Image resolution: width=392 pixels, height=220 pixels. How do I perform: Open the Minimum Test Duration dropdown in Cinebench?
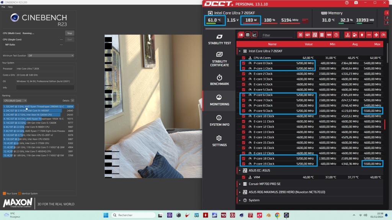51,56
